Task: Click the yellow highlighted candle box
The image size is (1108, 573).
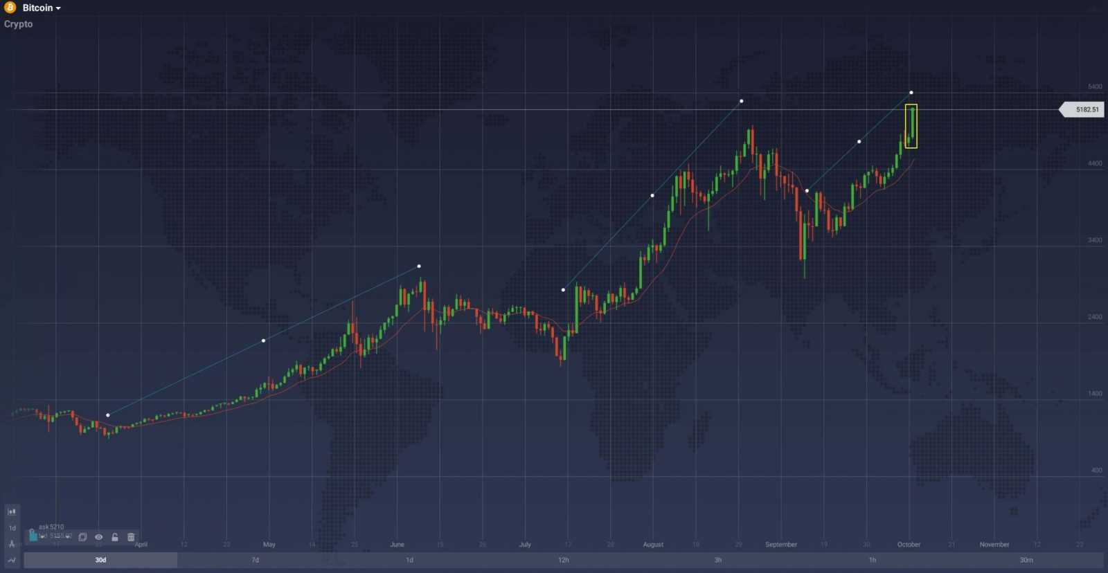Action: [911, 126]
